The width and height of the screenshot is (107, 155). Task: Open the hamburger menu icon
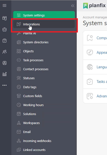[x=5, y=6]
